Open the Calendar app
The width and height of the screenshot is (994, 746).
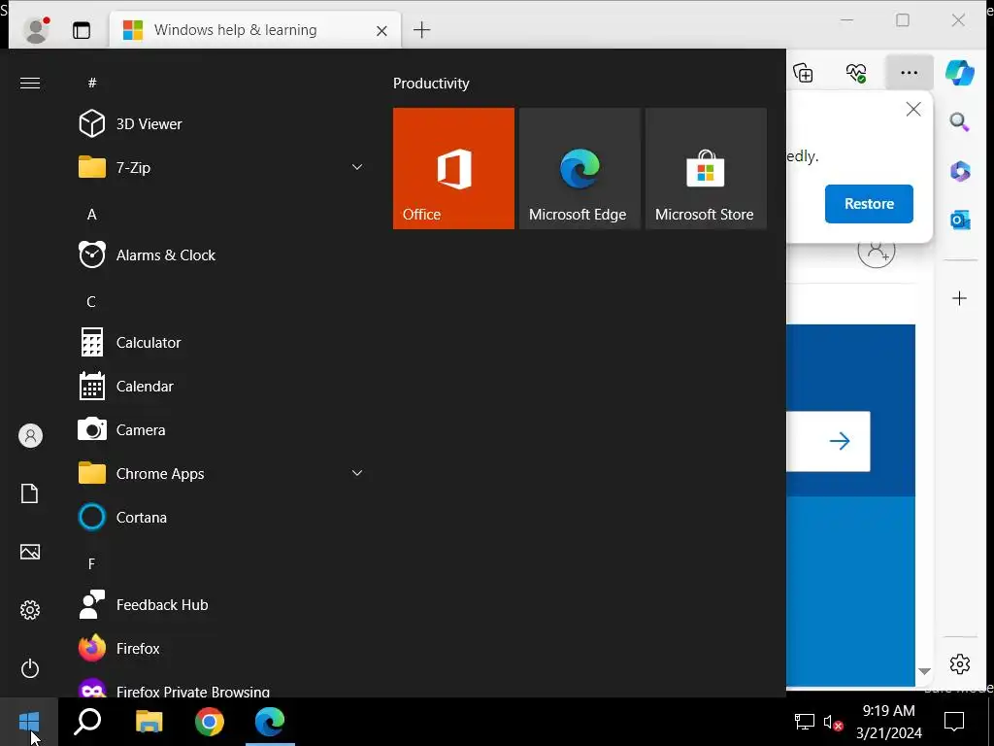[x=222, y=387]
